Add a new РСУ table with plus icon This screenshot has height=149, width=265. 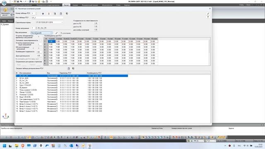tap(43, 14)
